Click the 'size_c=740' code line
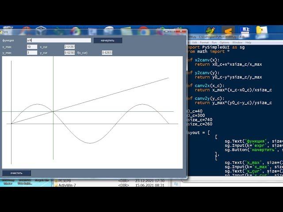The width and height of the screenshot is (283, 212). (200, 120)
